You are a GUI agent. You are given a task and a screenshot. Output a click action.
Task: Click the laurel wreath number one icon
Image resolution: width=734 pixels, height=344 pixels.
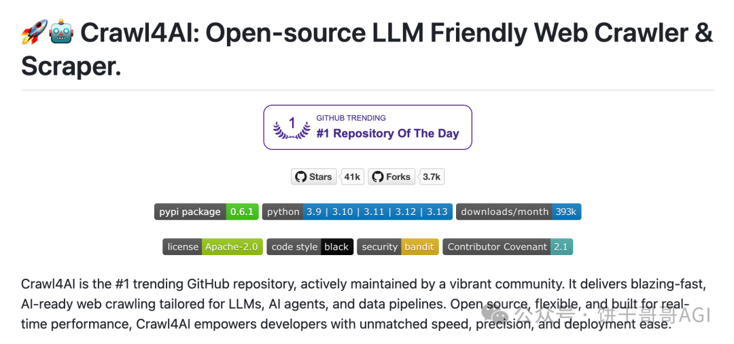[x=292, y=128]
